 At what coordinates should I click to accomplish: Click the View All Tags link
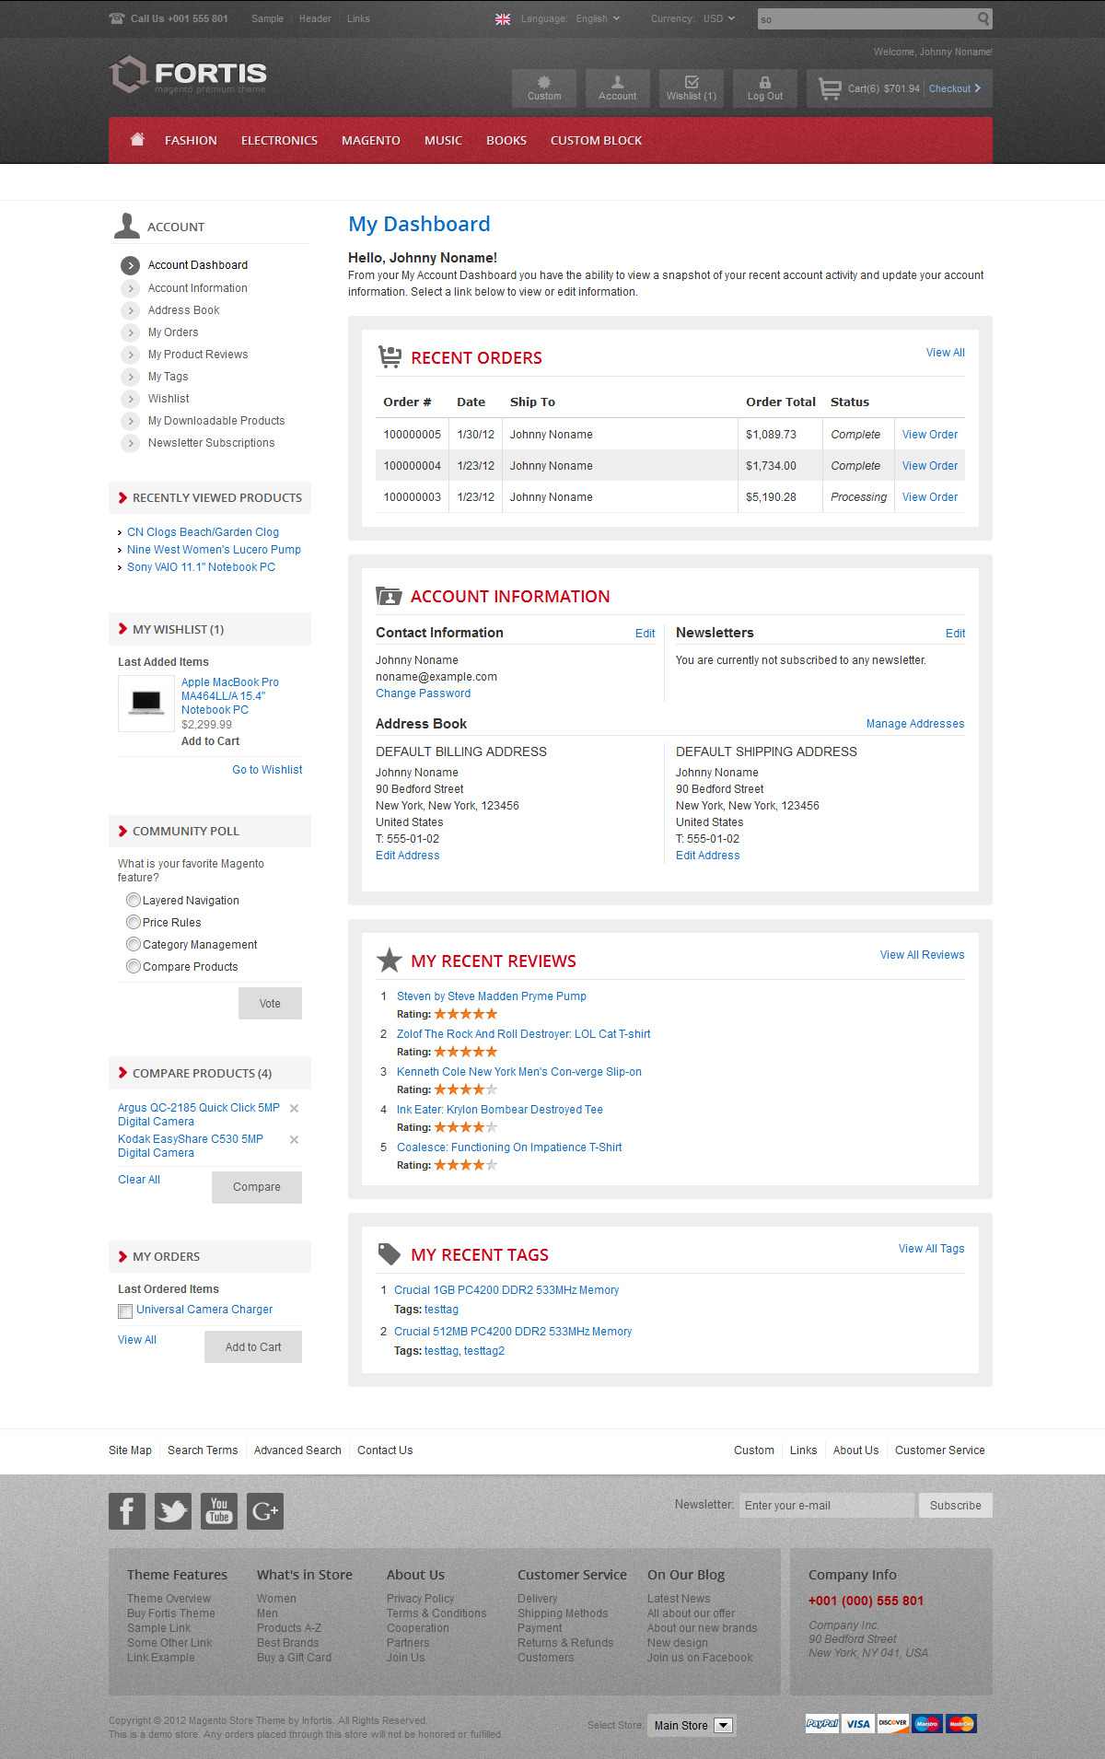pos(932,1249)
